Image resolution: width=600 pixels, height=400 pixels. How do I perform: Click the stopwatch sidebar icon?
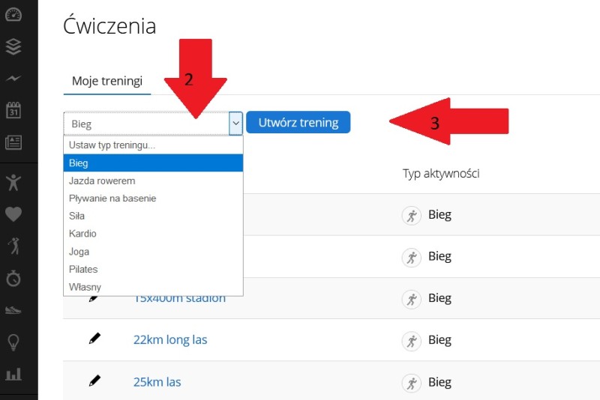(13, 278)
